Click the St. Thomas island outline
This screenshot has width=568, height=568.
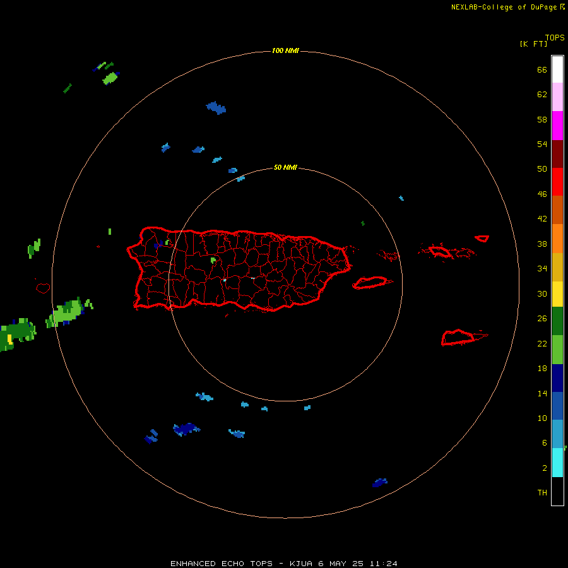pyautogui.click(x=440, y=251)
